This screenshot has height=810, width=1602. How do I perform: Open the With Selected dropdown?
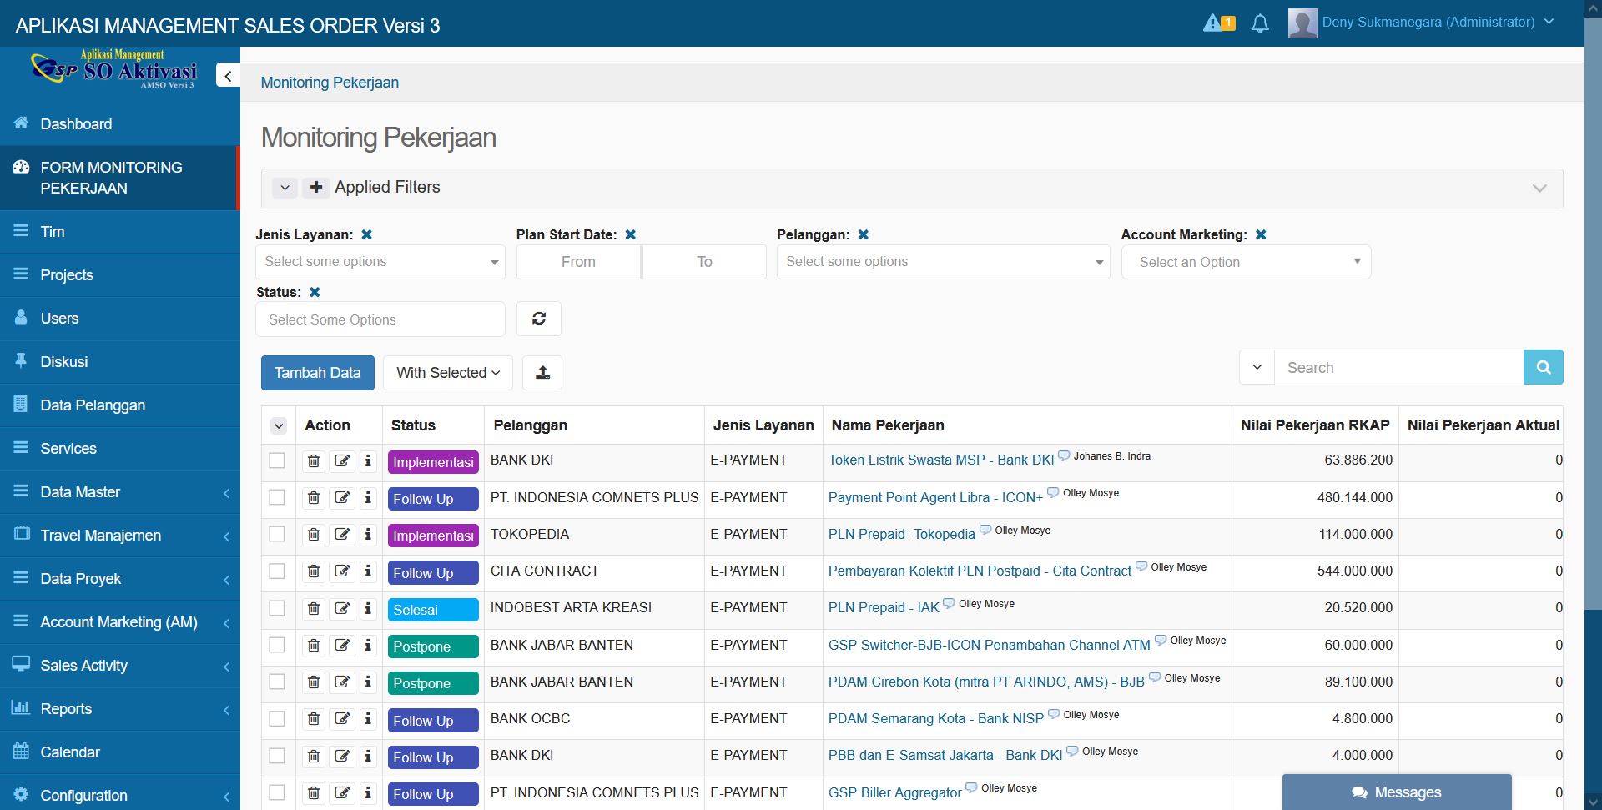tap(448, 373)
